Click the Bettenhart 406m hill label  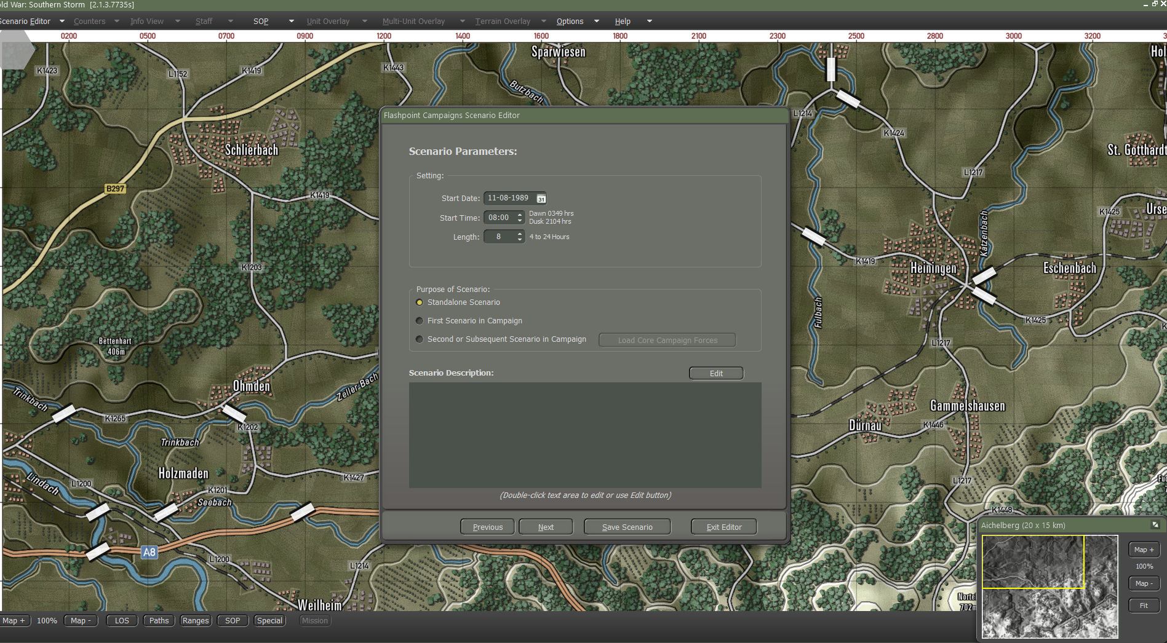click(x=115, y=346)
